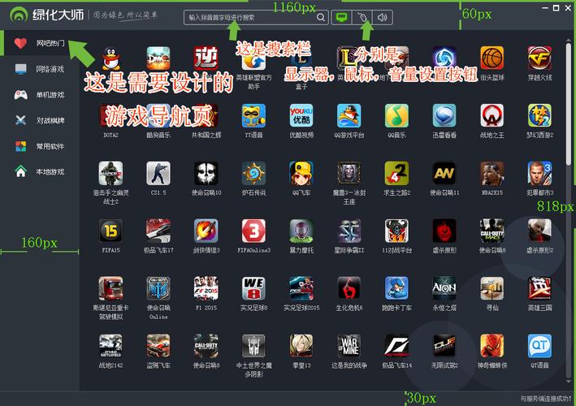Launch 实况足球8 WE8 icon
The height and width of the screenshot is (406, 576).
(253, 288)
